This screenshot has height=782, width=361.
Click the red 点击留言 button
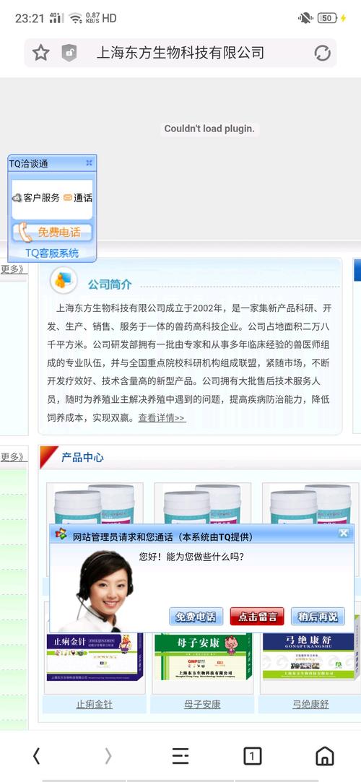pos(257,617)
